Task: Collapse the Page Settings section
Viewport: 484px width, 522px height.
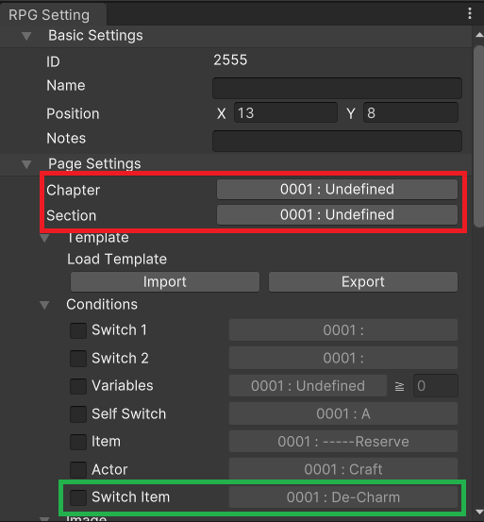Action: point(26,164)
